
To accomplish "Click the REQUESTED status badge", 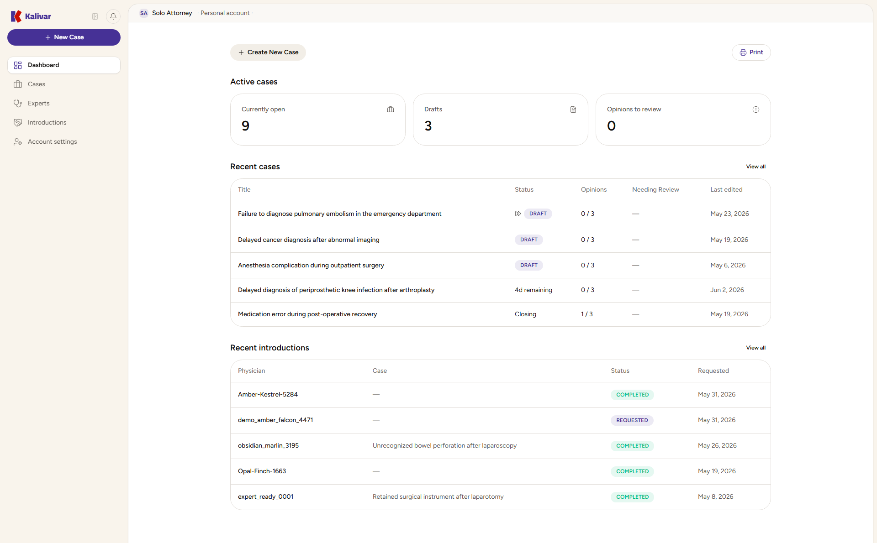I will [x=632, y=421].
